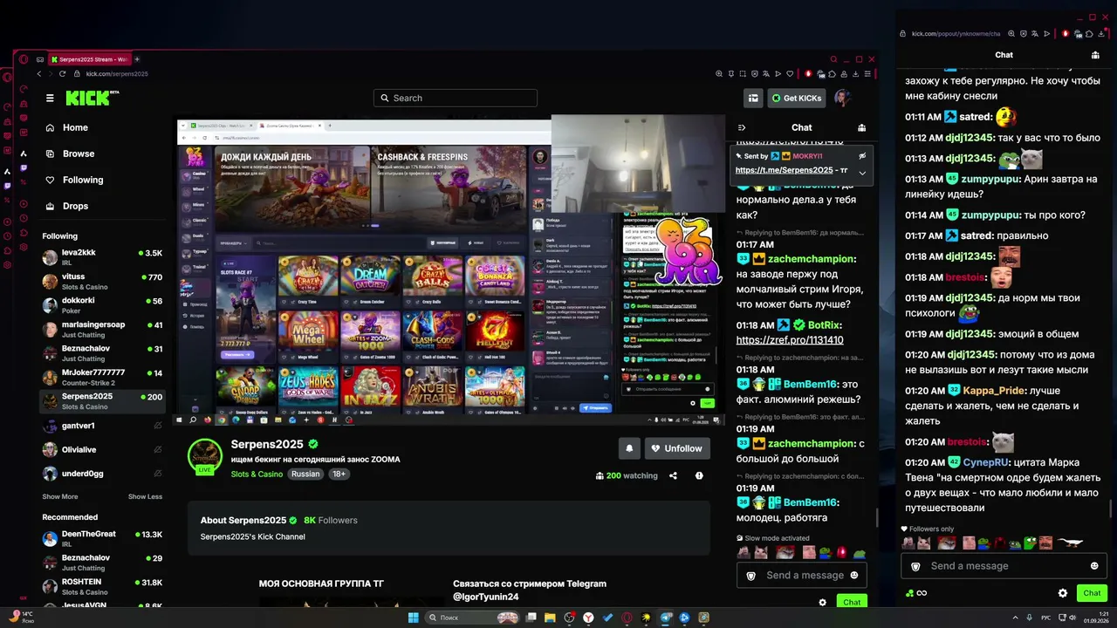Open MrJoker7777777 channel in Following list
This screenshot has height=628, width=1117.
tap(102, 378)
